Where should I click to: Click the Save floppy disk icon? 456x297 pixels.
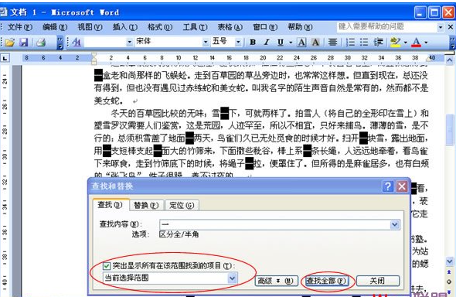click(23, 43)
